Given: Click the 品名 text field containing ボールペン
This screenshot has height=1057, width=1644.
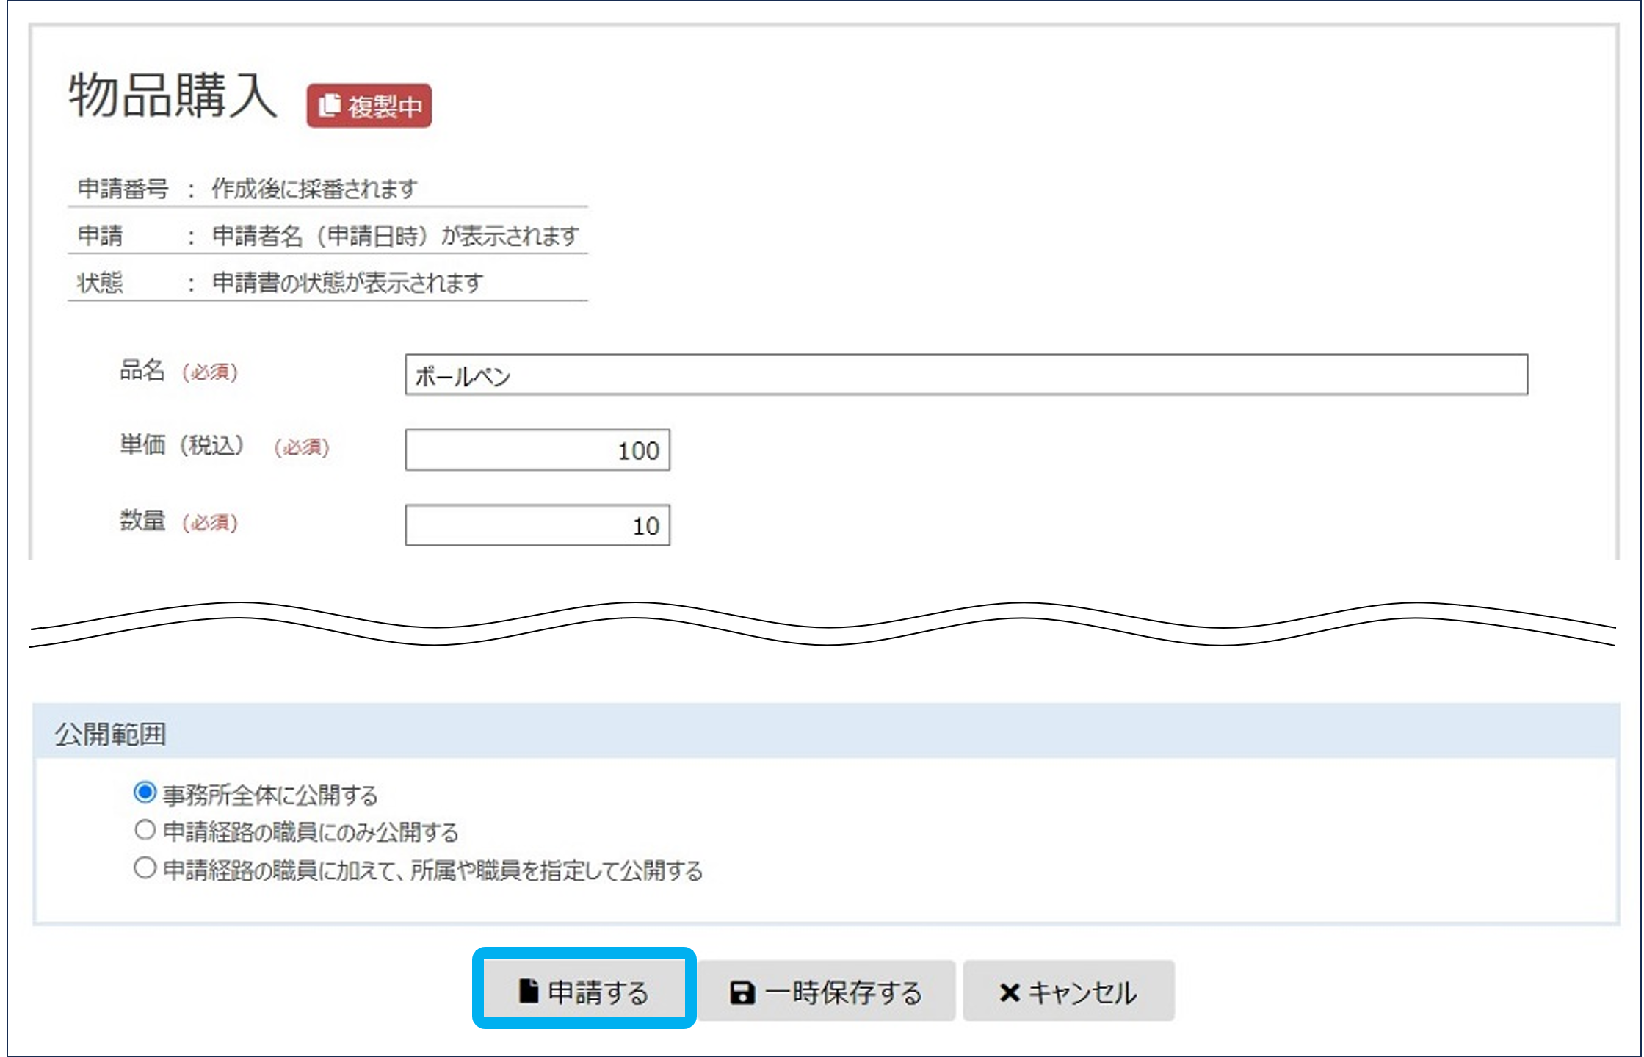Looking at the screenshot, I should 966,375.
